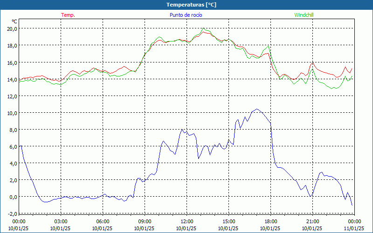Image resolution: width=373 pixels, height=233 pixels.
Task: Click the '14,0' y-axis value
Action: 12,79
